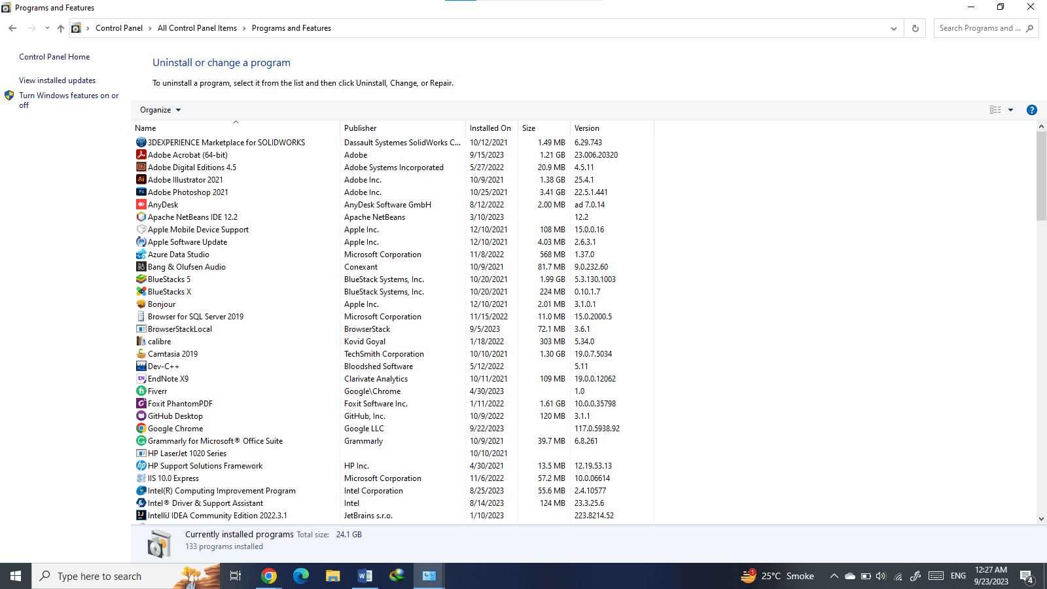Select HP LaserJet 1020 Series entry

(x=393, y=453)
